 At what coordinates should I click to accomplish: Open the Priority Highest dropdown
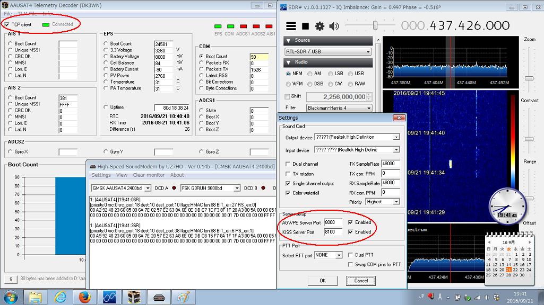382,202
